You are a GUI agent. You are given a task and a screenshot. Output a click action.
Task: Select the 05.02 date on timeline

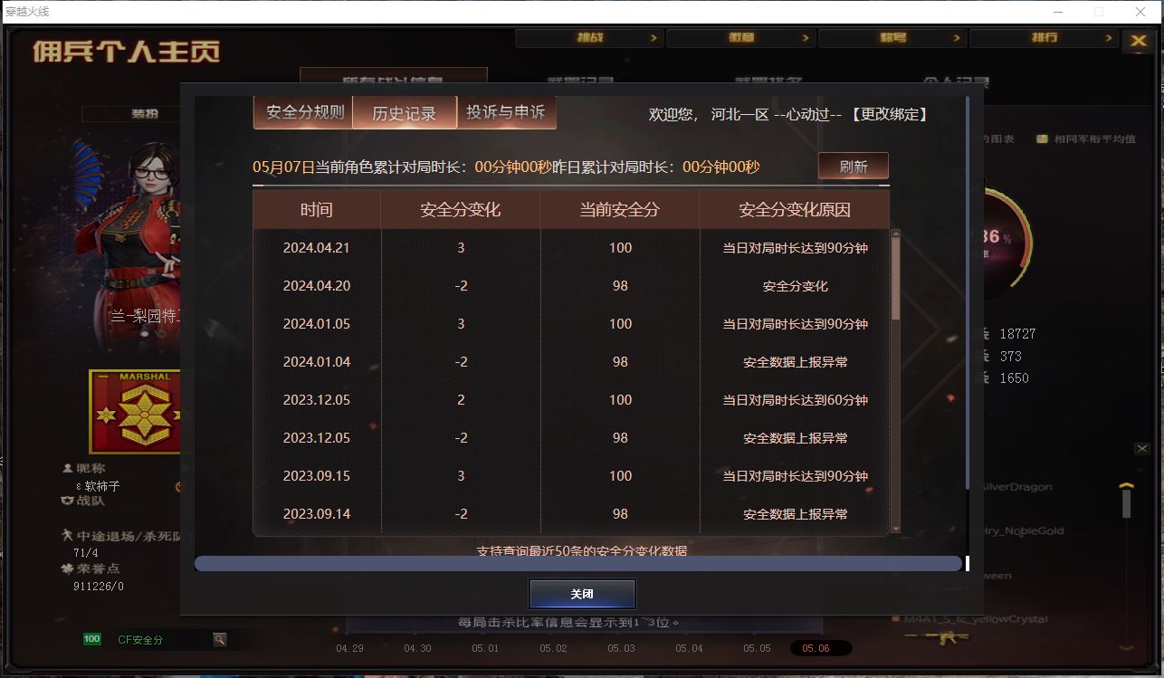click(x=553, y=648)
